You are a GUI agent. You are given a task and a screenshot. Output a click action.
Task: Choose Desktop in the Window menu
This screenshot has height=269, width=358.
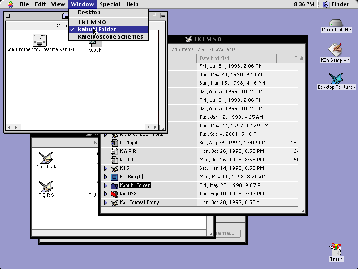(109, 13)
